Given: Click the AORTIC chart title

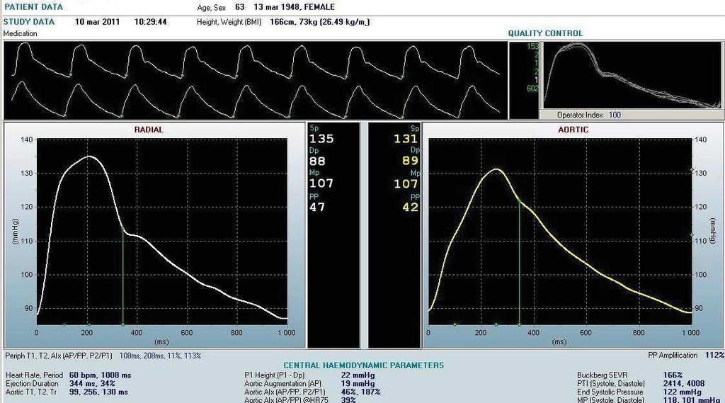Looking at the screenshot, I should (573, 130).
